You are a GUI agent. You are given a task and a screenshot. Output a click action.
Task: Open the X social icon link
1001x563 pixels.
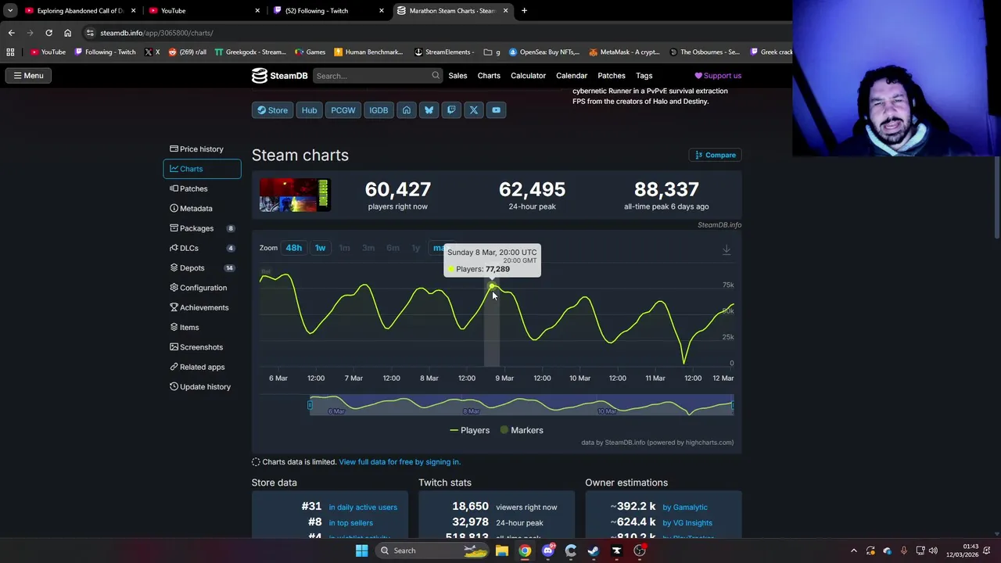tap(474, 110)
